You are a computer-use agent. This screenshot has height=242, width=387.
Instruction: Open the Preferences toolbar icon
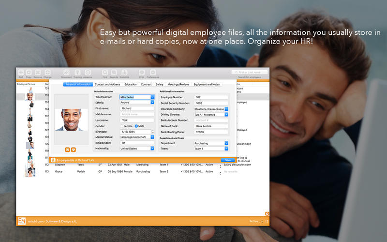tap(153, 72)
